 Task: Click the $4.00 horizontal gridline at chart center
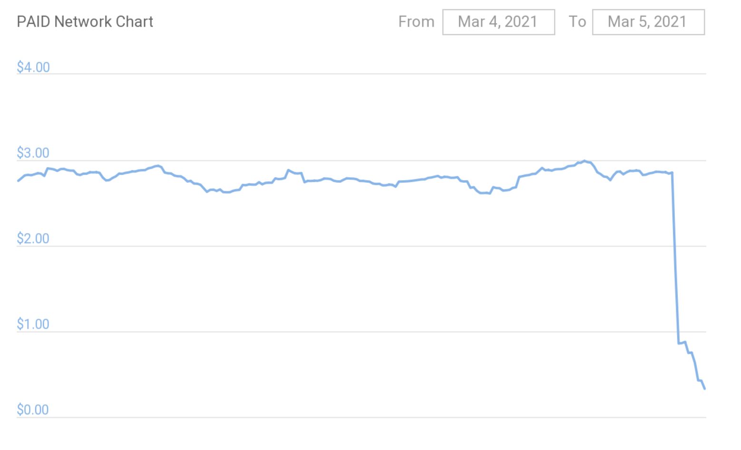pyautogui.click(x=361, y=74)
